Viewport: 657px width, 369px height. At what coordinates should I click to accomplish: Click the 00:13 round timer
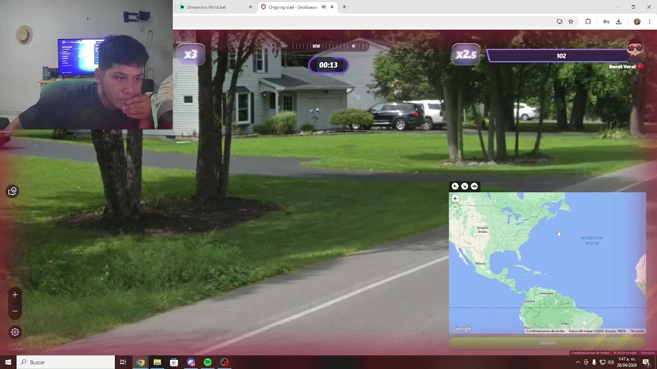328,65
